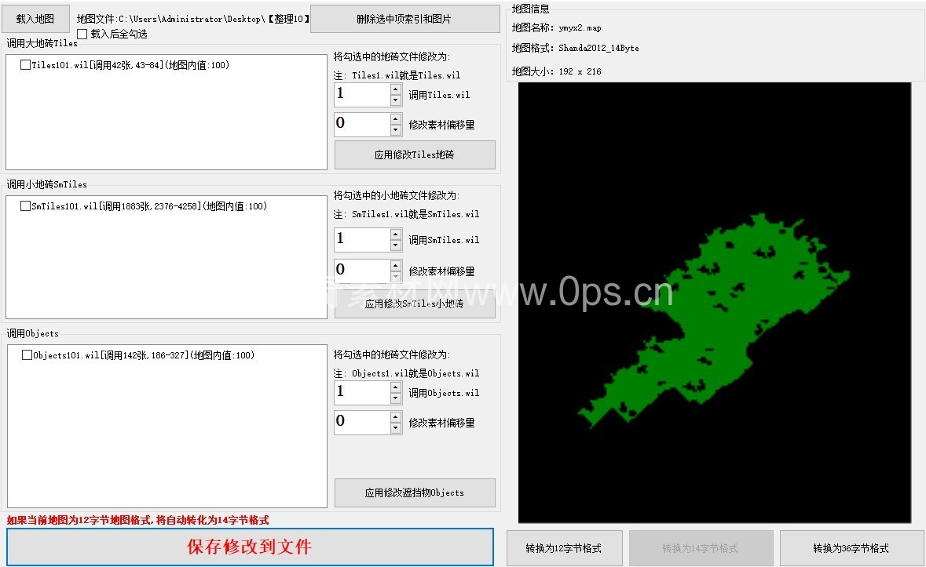Click 应用修改Tiles地砖 button
Image resolution: width=926 pixels, height=567 pixels.
(415, 155)
